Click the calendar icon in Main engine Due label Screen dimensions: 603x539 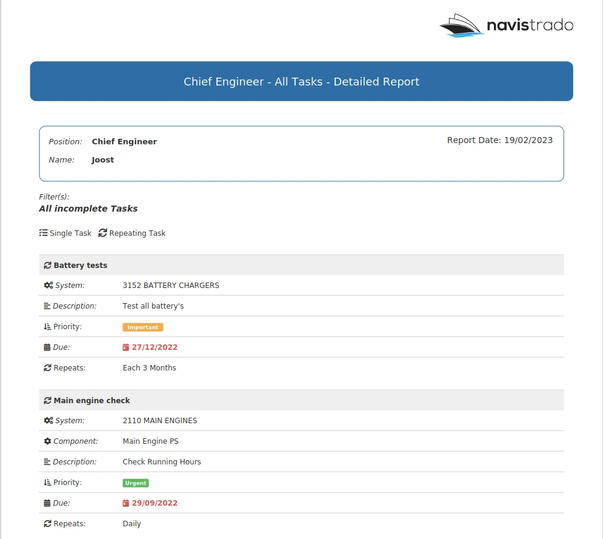(47, 503)
